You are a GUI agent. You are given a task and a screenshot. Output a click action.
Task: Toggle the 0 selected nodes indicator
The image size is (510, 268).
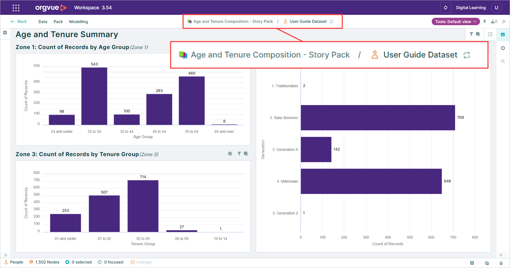[x=79, y=262]
